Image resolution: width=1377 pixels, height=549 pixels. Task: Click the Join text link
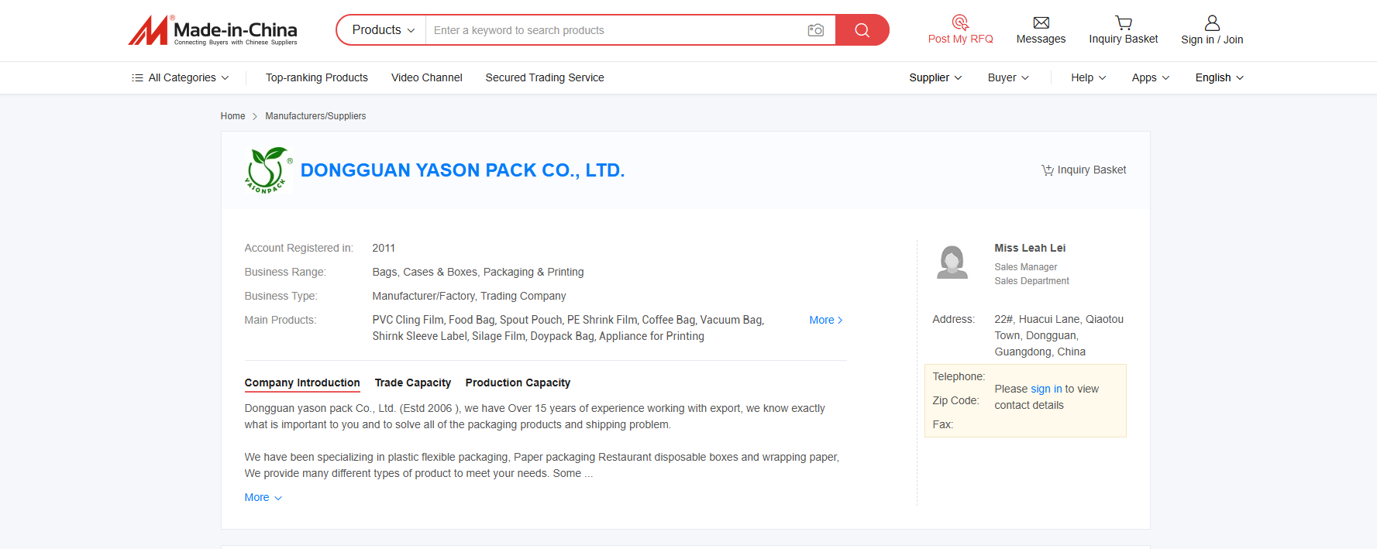[1233, 39]
